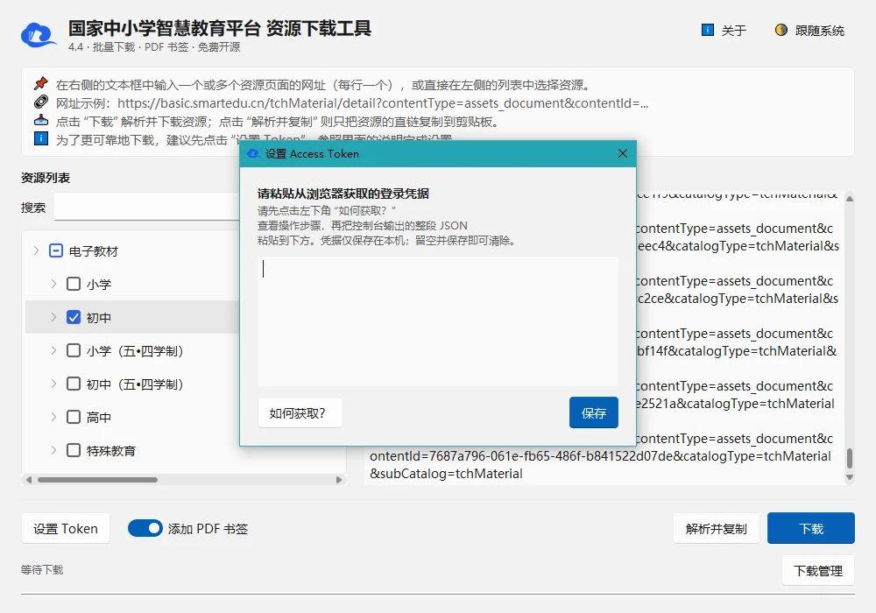Check the 特殊教育 checkbox
This screenshot has height=613, width=876.
74,450
